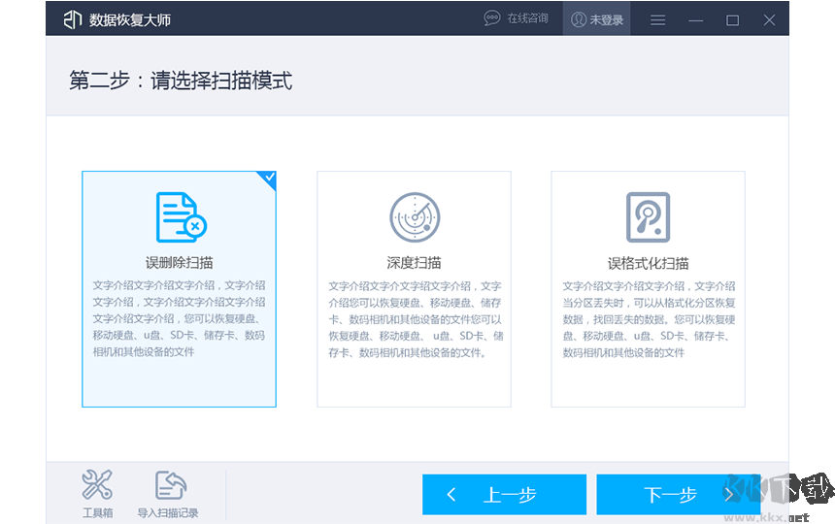Click the 误删除扫描 document icon
Viewport: 835px width, 524px height.
[181, 216]
